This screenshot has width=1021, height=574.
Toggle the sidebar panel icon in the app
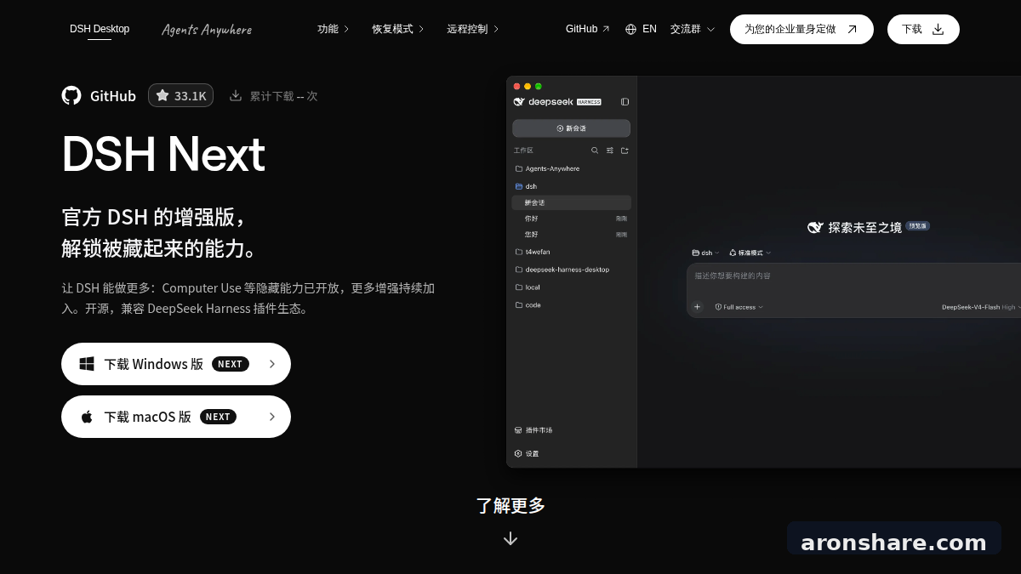click(x=625, y=101)
